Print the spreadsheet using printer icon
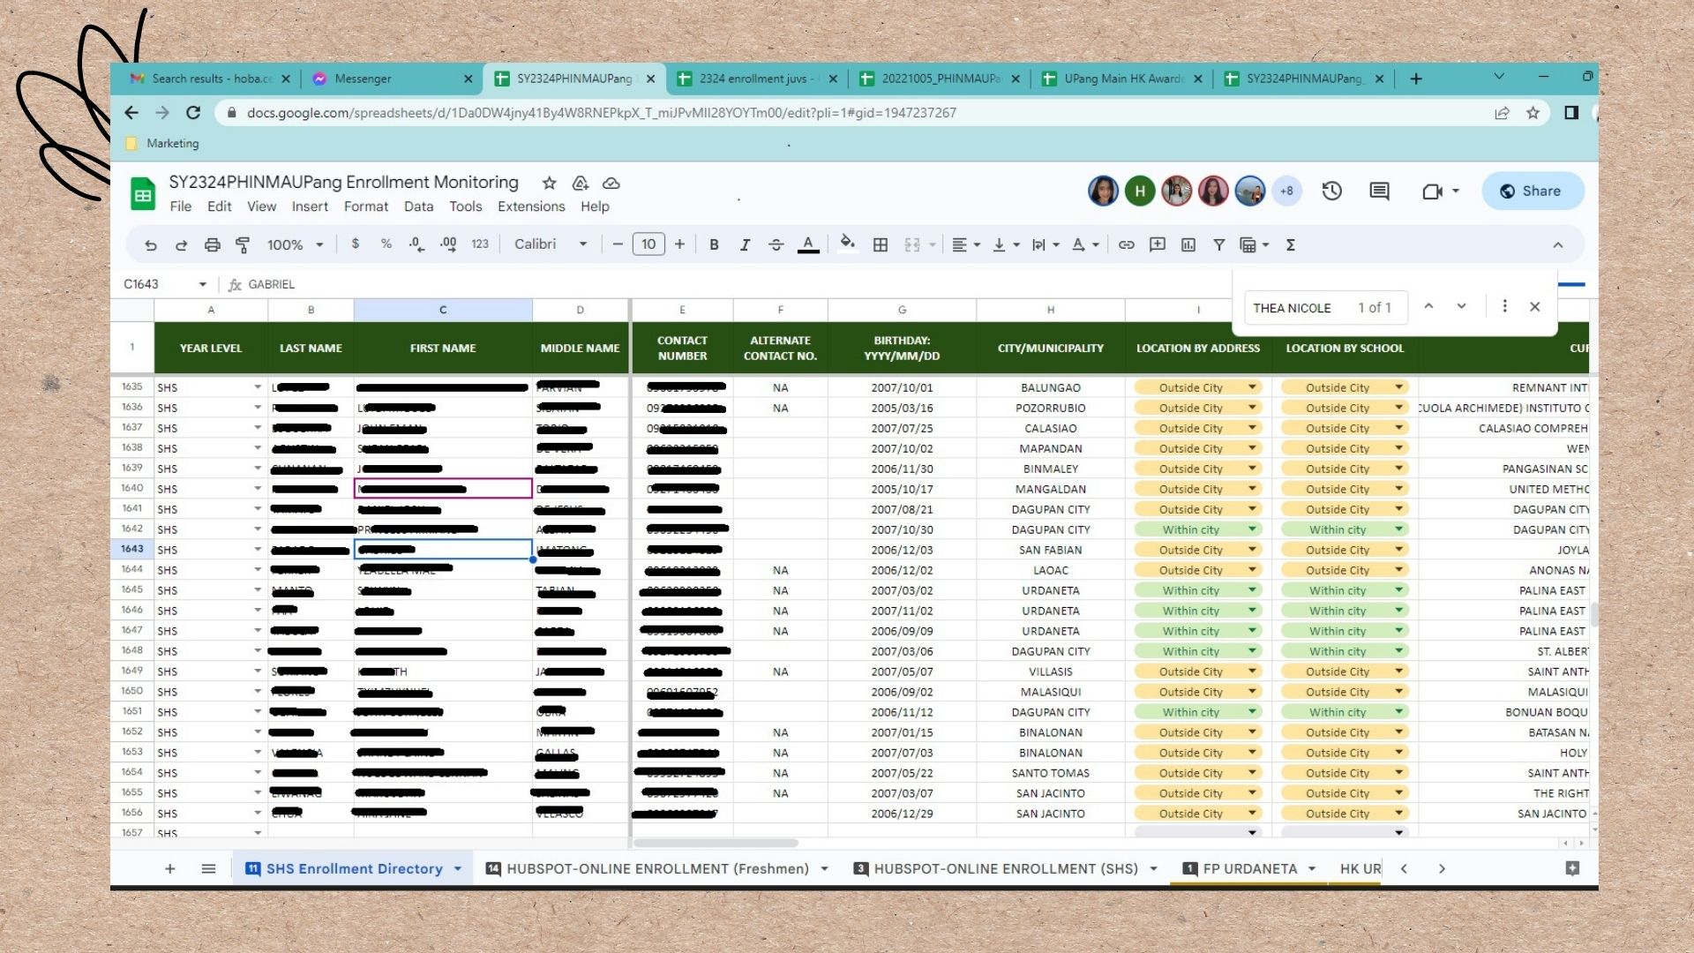Screen dimensions: 1694x953 pos(212,245)
